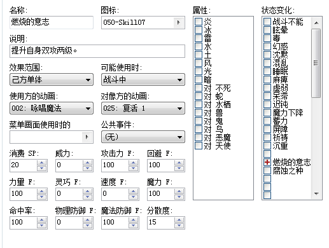Click the state list scroll up arrow
329x248 pixels.
[316, 23]
